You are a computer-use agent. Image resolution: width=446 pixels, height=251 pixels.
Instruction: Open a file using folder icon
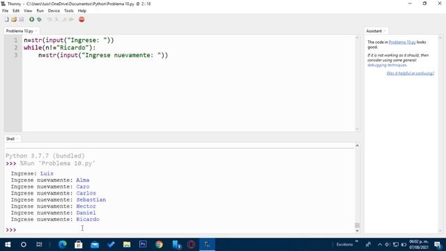coord(14,20)
